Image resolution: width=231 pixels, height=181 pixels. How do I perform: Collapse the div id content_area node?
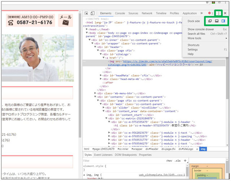click(104, 111)
